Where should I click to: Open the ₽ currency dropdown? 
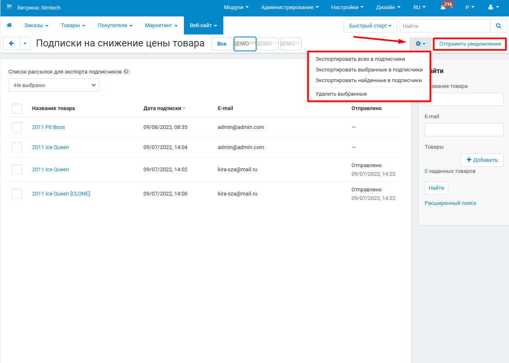pyautogui.click(x=470, y=7)
